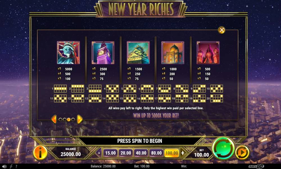This screenshot has width=281, height=169.
Task: Decrease bet with the minus button
Action: pos(99,153)
